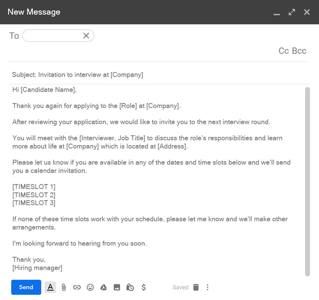Viewport: 319px width, 300px height.
Task: Send the interview invitation email
Action: pos(26,287)
